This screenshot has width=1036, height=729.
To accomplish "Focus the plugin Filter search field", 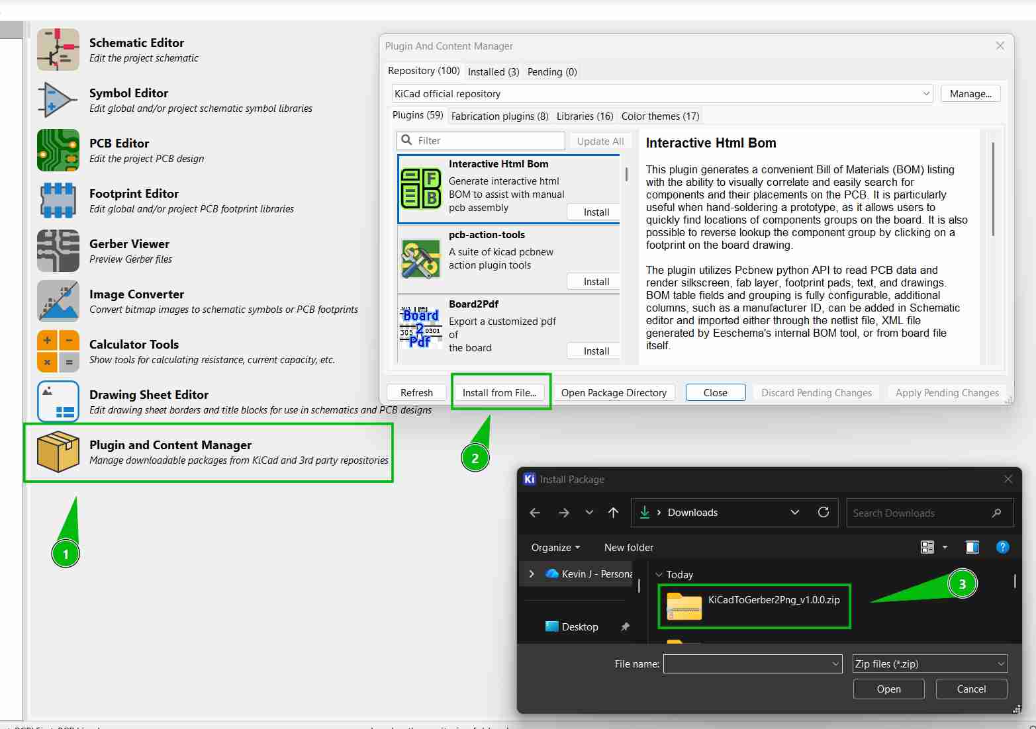I will pos(481,141).
